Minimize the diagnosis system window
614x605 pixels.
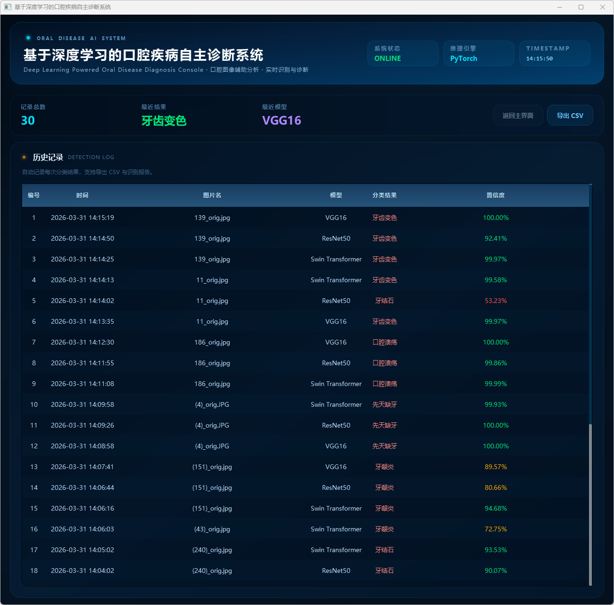pyautogui.click(x=560, y=7)
